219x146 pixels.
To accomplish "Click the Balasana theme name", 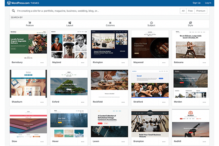I will [178, 62].
